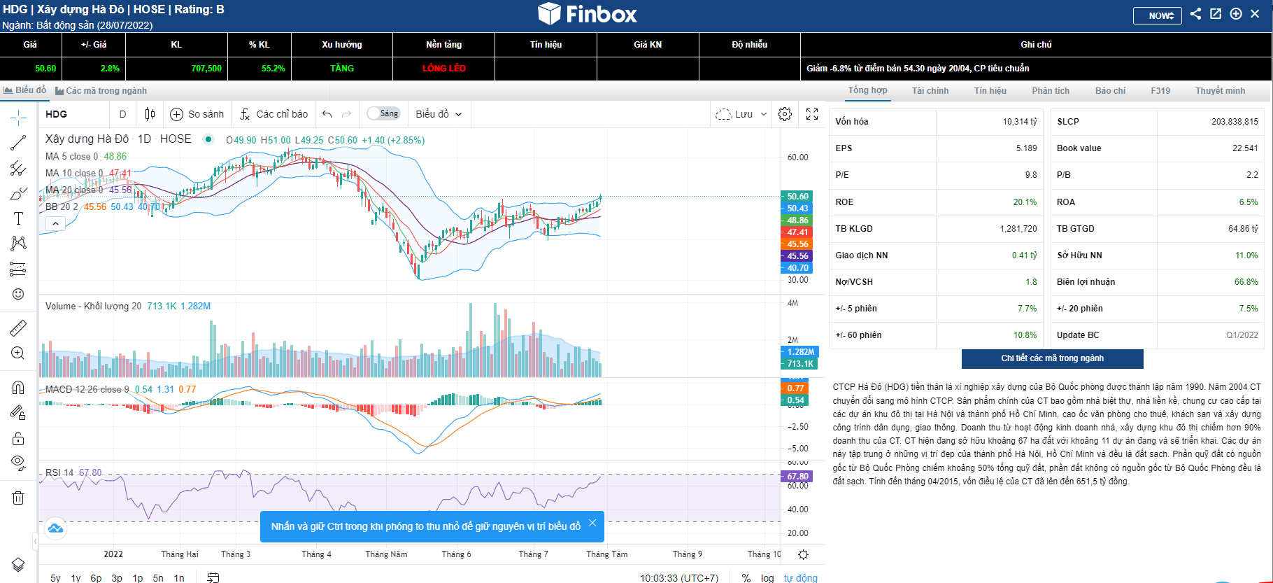This screenshot has width=1273, height=583.
Task: Activate the ruler measure tool
Action: tap(18, 328)
